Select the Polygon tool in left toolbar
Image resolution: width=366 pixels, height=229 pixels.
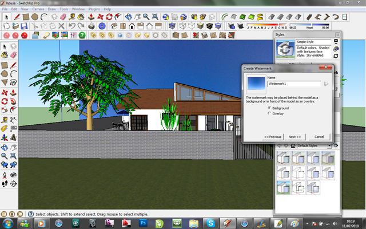click(x=5, y=82)
